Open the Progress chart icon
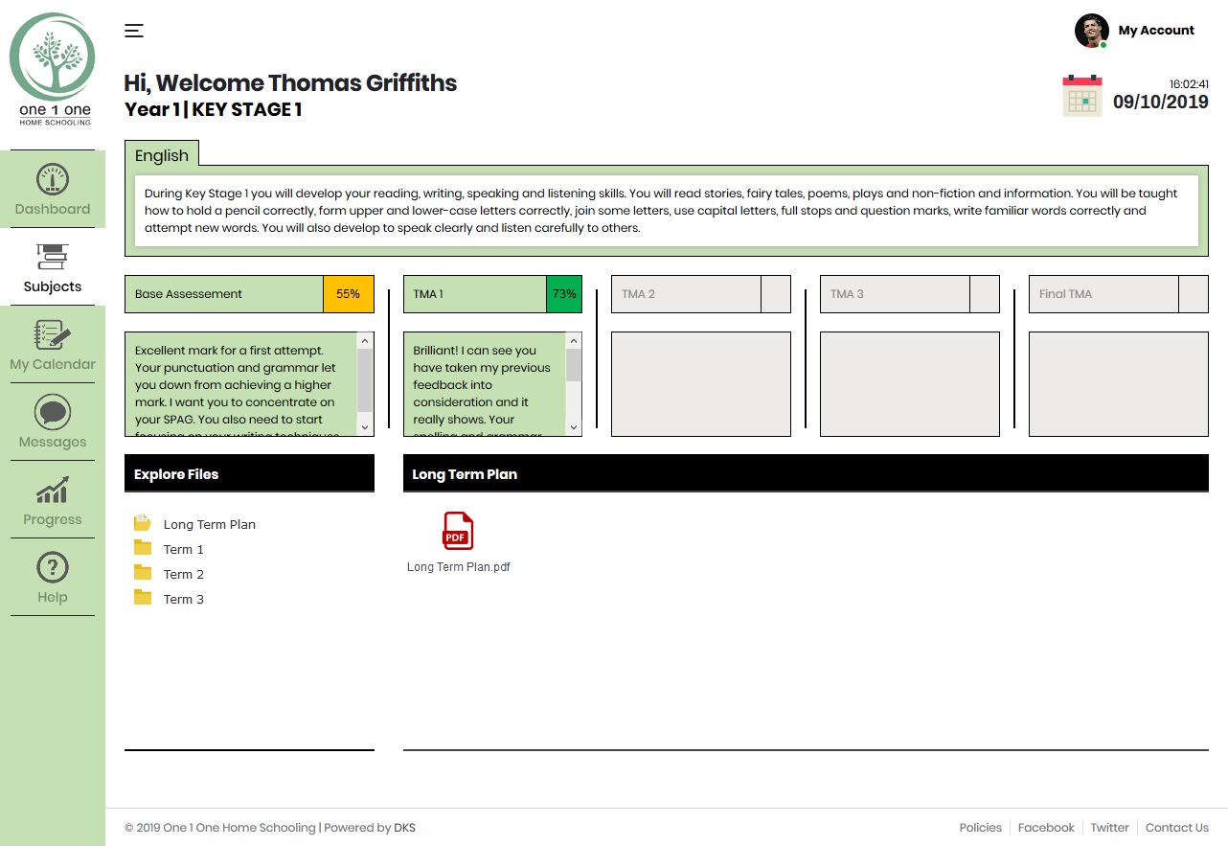 click(53, 491)
